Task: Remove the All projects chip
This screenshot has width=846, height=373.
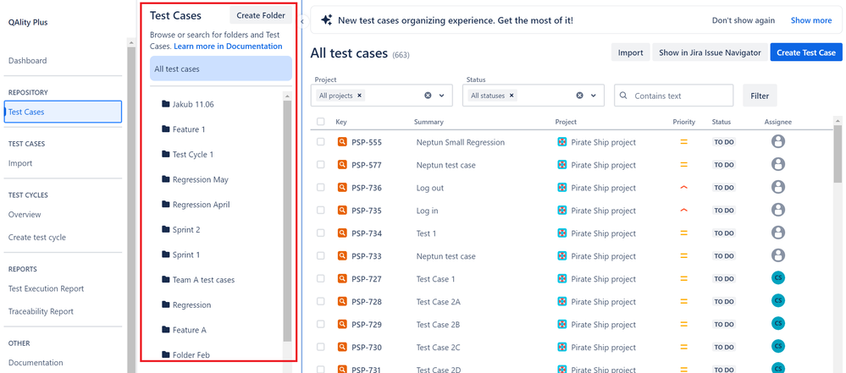Action: tap(360, 96)
